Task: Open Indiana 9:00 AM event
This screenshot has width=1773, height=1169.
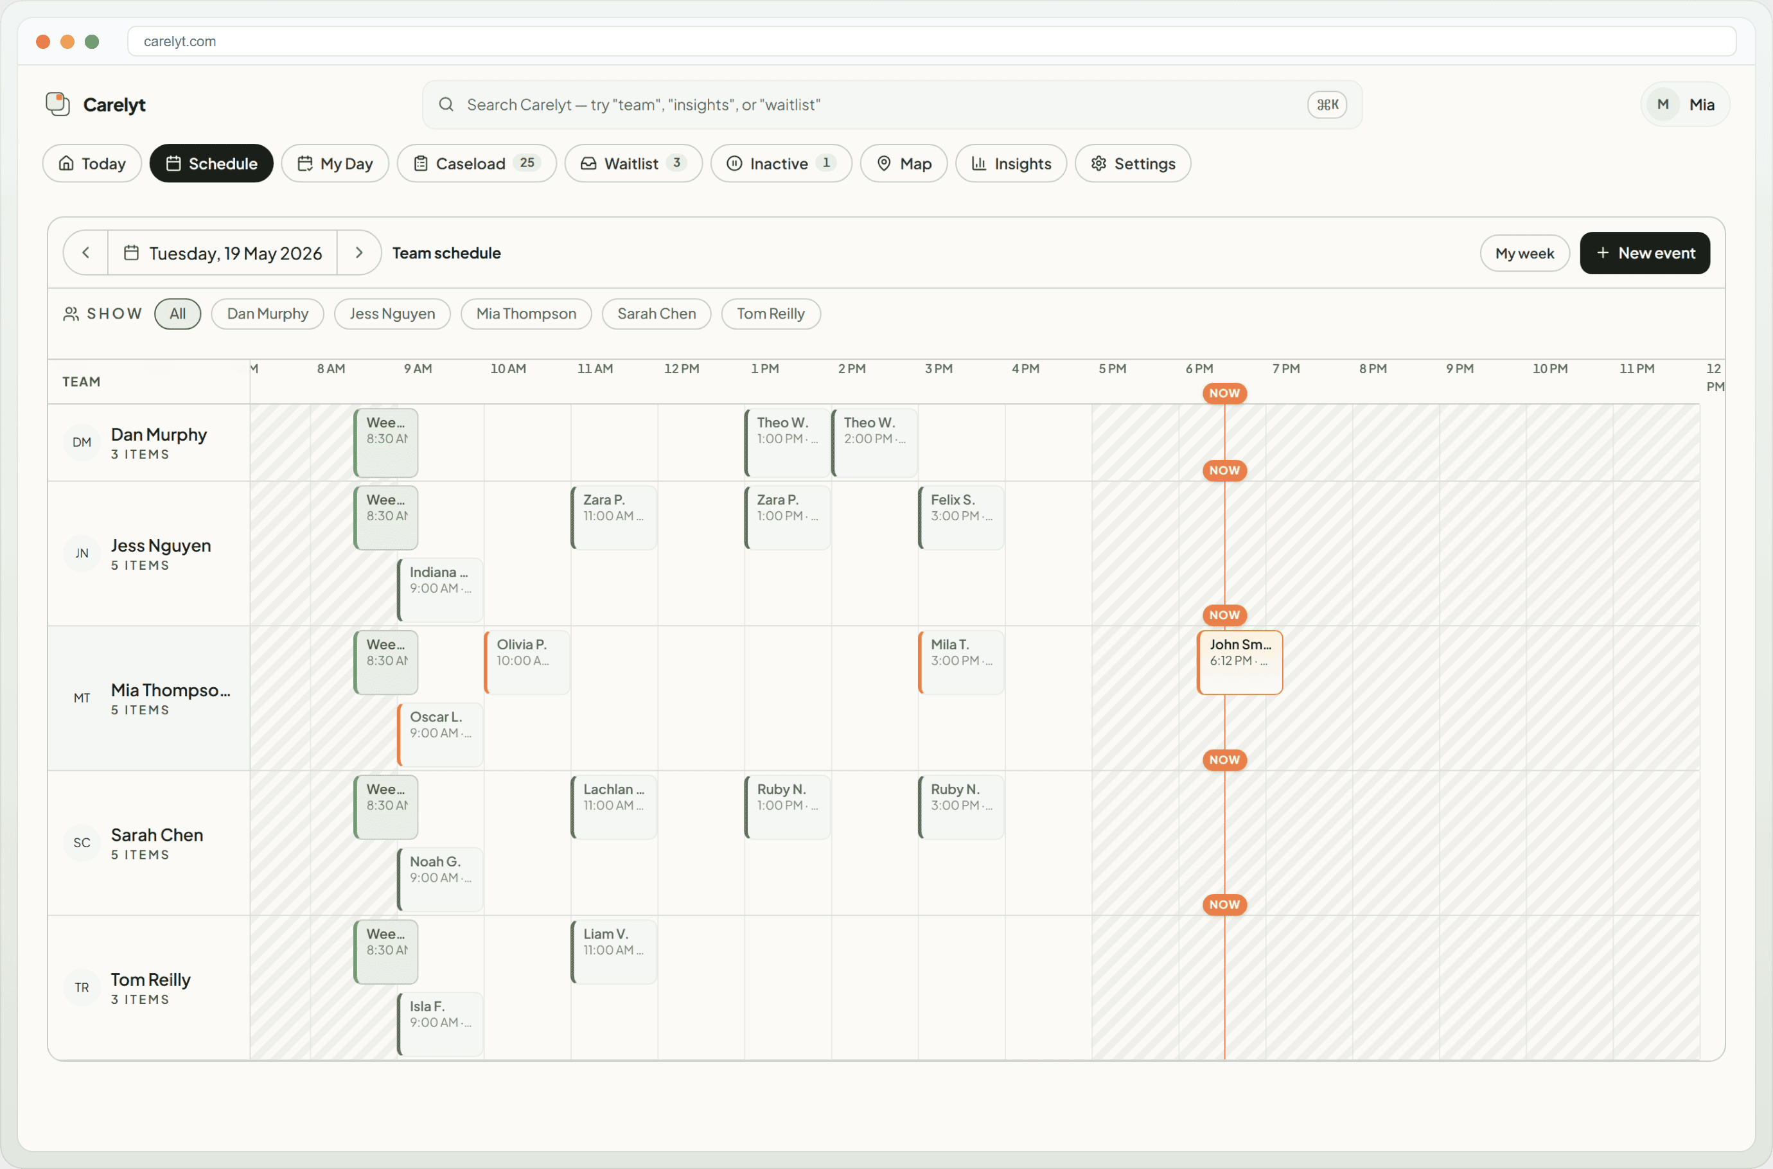Action: (x=440, y=590)
